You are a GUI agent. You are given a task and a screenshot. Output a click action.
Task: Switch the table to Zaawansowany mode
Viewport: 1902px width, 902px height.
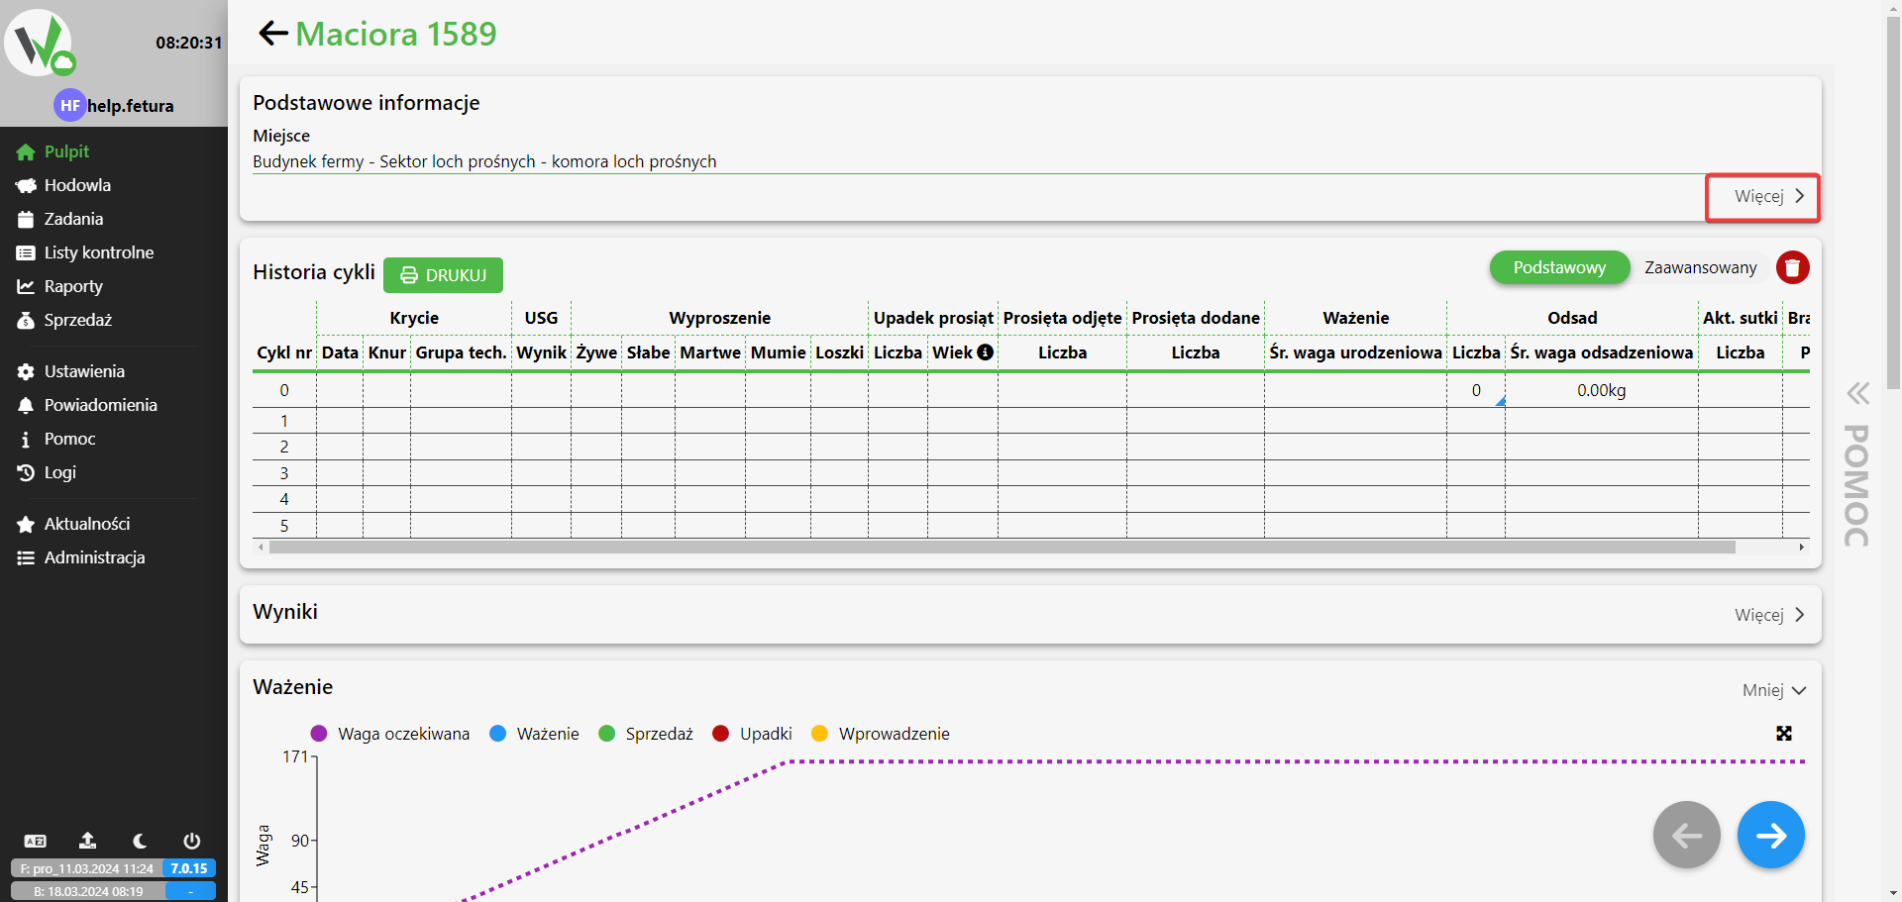[x=1700, y=267]
